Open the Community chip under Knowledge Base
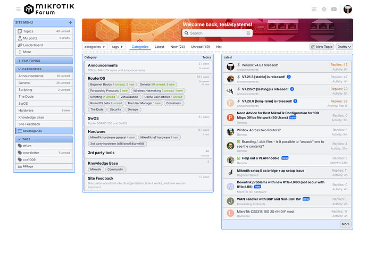 tap(115, 170)
